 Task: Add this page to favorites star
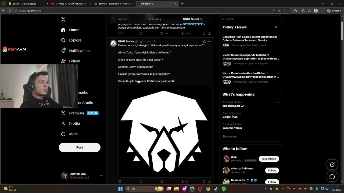pyautogui.click(x=289, y=11)
